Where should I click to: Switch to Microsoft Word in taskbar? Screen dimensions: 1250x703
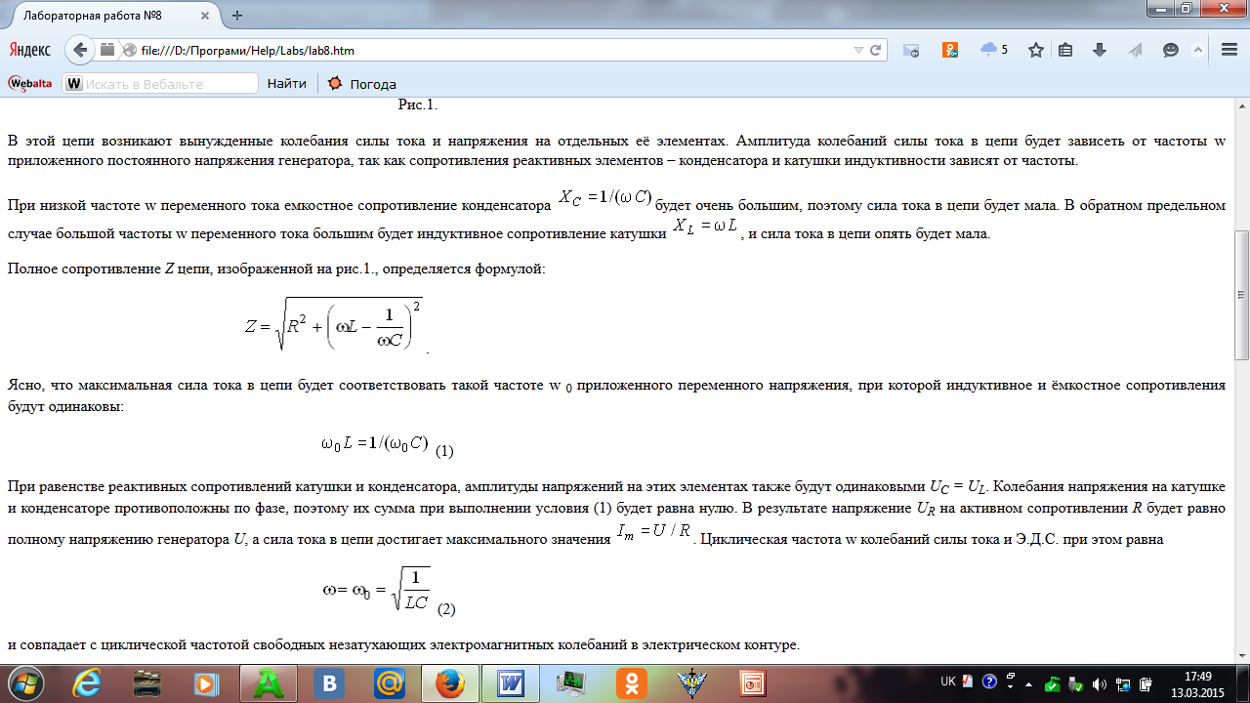coord(510,682)
